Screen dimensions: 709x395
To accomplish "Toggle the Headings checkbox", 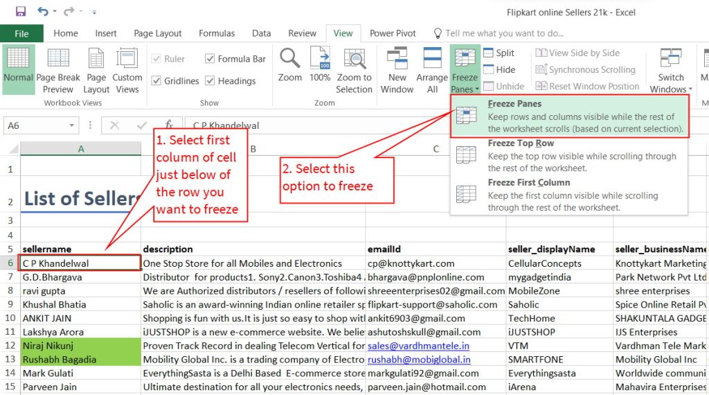I will (209, 81).
